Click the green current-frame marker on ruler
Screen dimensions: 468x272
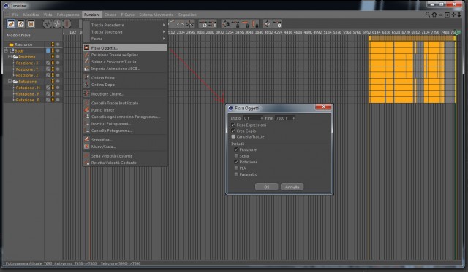[456, 33]
